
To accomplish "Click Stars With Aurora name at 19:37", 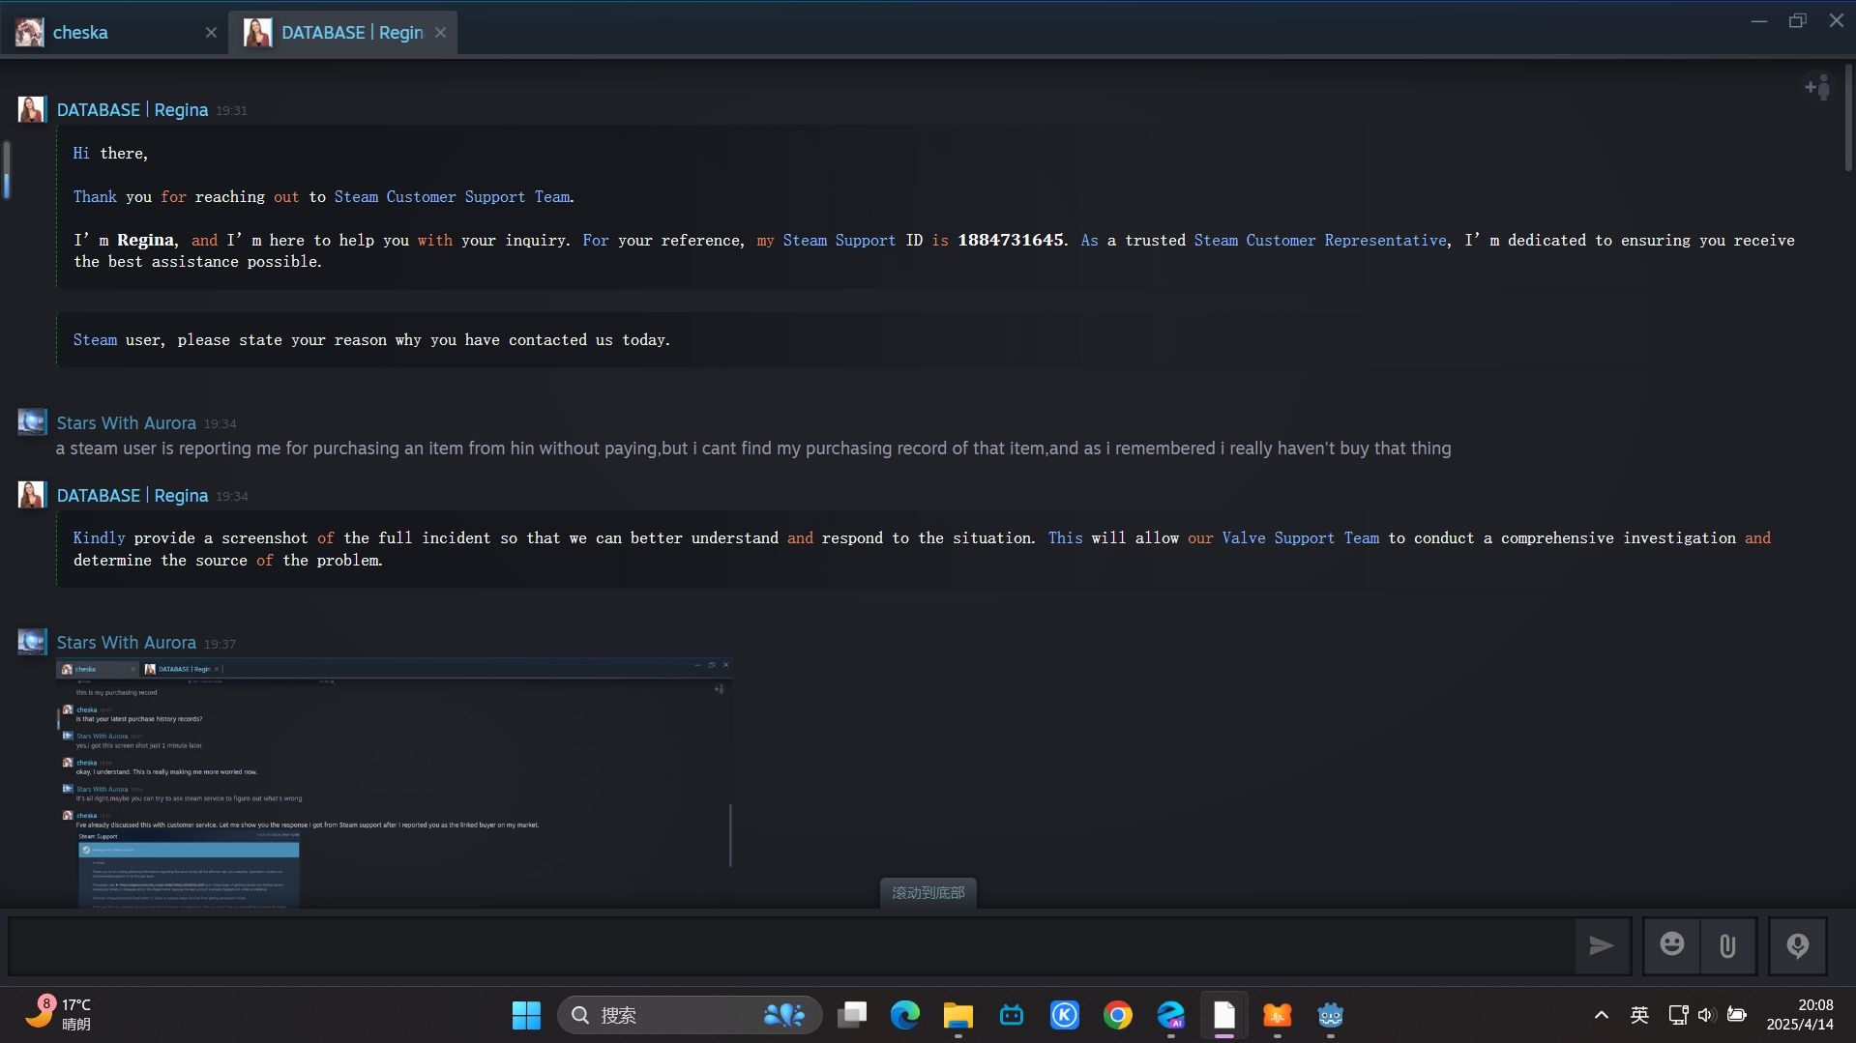I will coord(126,643).
